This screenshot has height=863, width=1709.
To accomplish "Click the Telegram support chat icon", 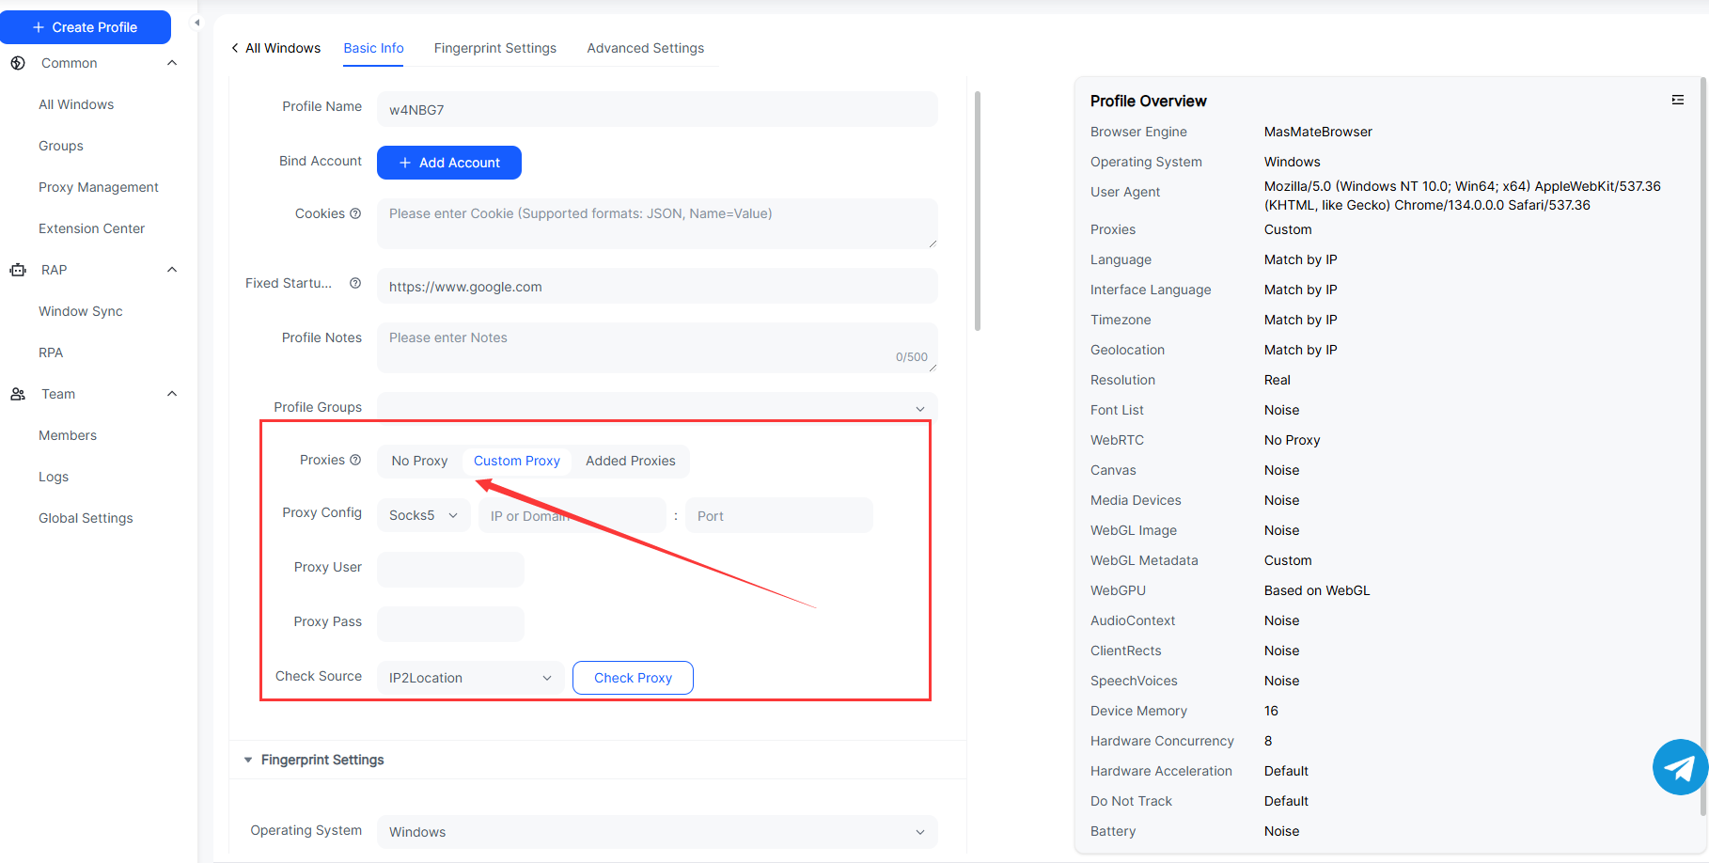I will click(x=1680, y=767).
